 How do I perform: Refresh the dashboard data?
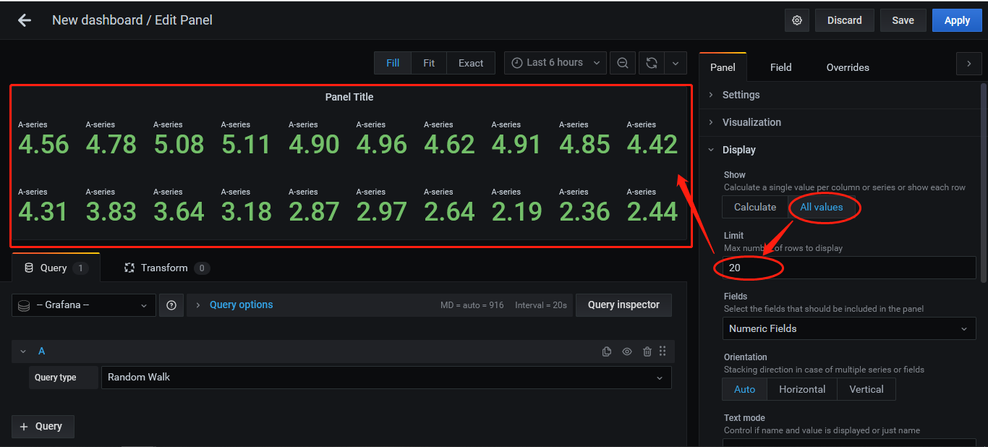pyautogui.click(x=650, y=62)
